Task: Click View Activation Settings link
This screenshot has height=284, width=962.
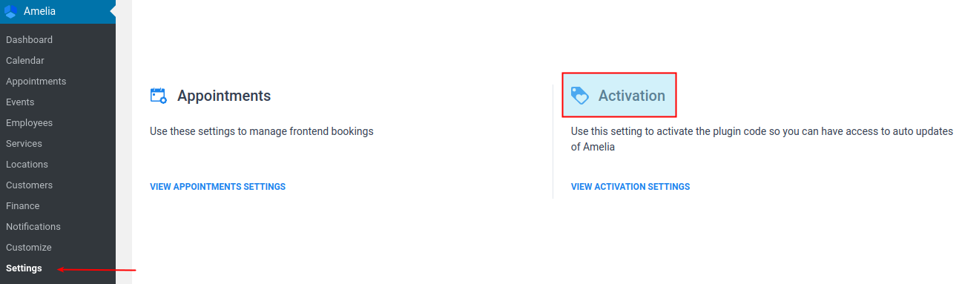Action: coord(630,187)
